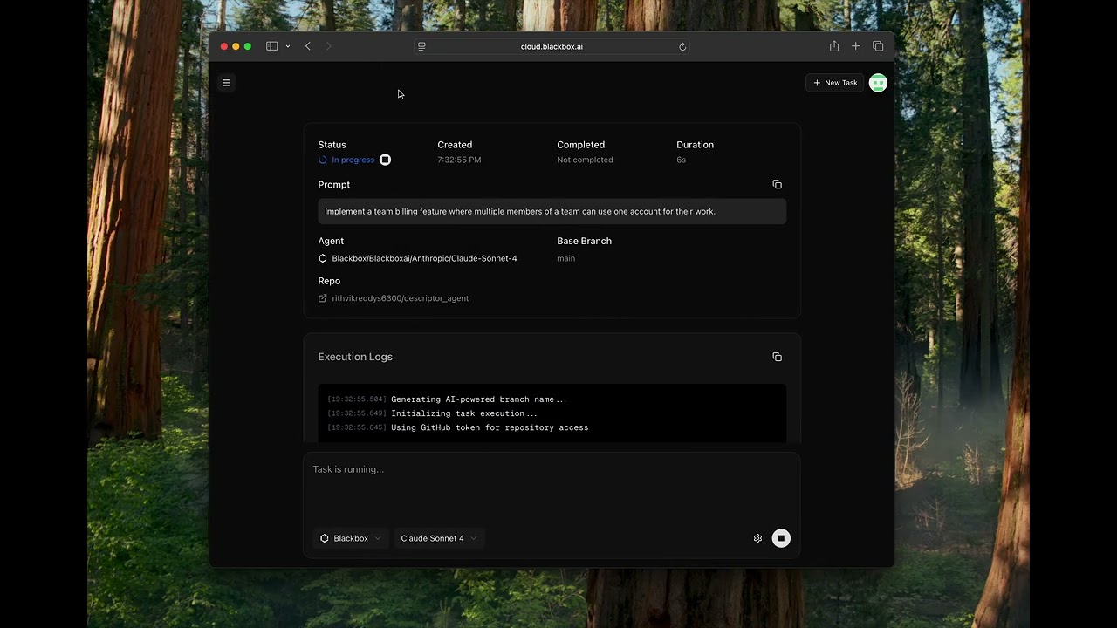Screen dimensions: 1117x628
Task: Open the hamburger sidebar menu
Action: [226, 83]
